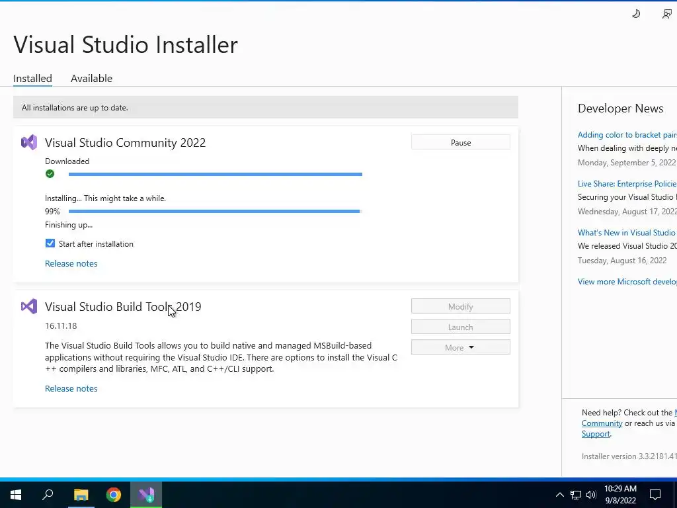Open the feedback icon at top right

(x=667, y=14)
